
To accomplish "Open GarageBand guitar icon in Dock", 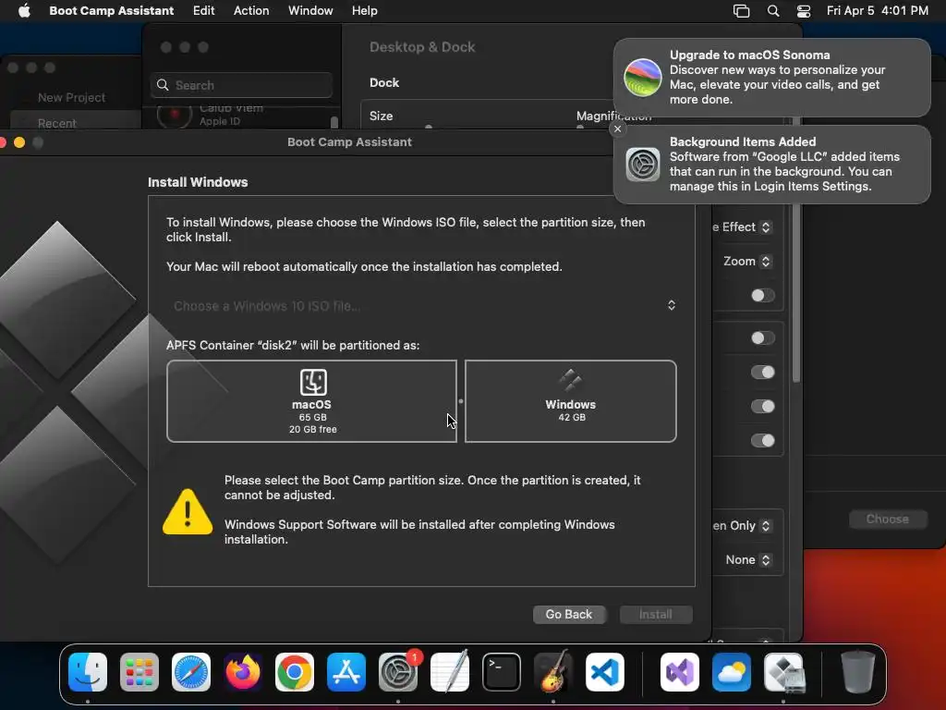I will [x=553, y=672].
